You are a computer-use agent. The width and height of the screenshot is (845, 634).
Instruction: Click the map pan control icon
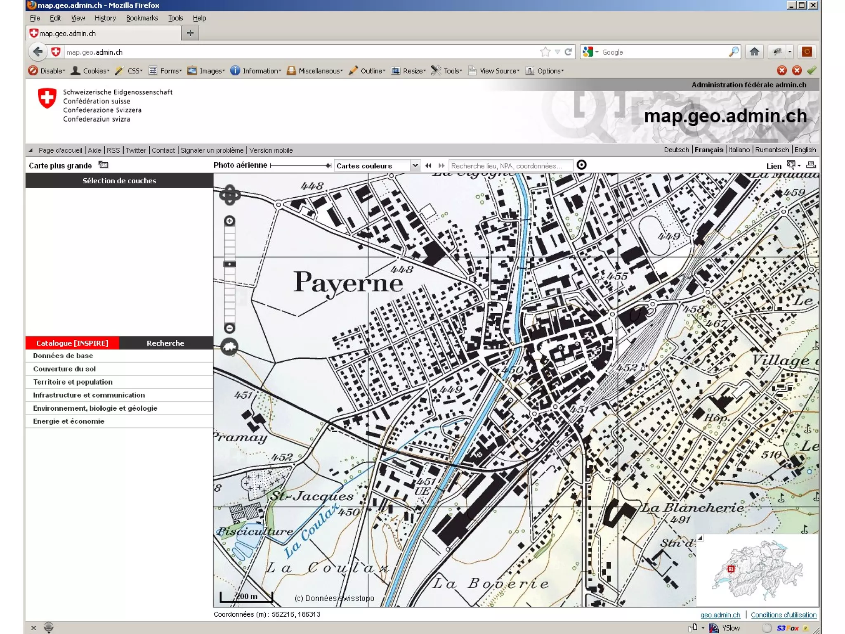[230, 195]
